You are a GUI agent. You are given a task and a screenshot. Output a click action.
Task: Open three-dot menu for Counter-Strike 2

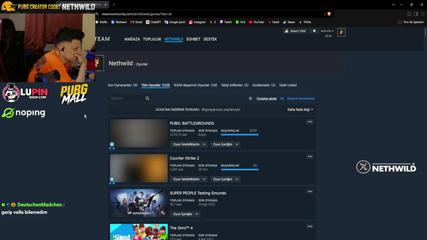[x=310, y=157]
